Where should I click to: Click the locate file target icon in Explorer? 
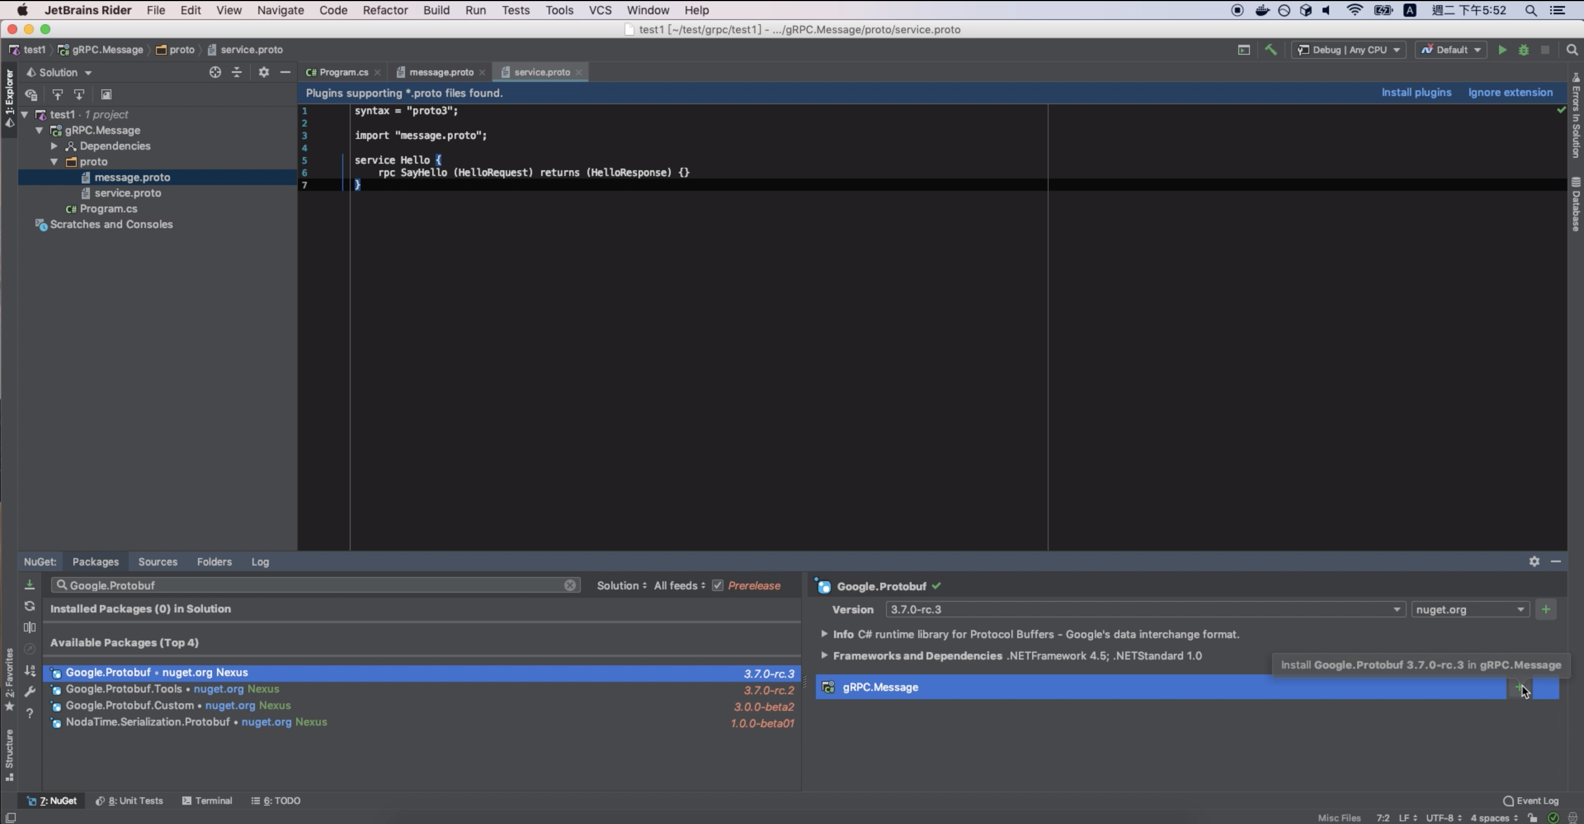click(x=215, y=72)
